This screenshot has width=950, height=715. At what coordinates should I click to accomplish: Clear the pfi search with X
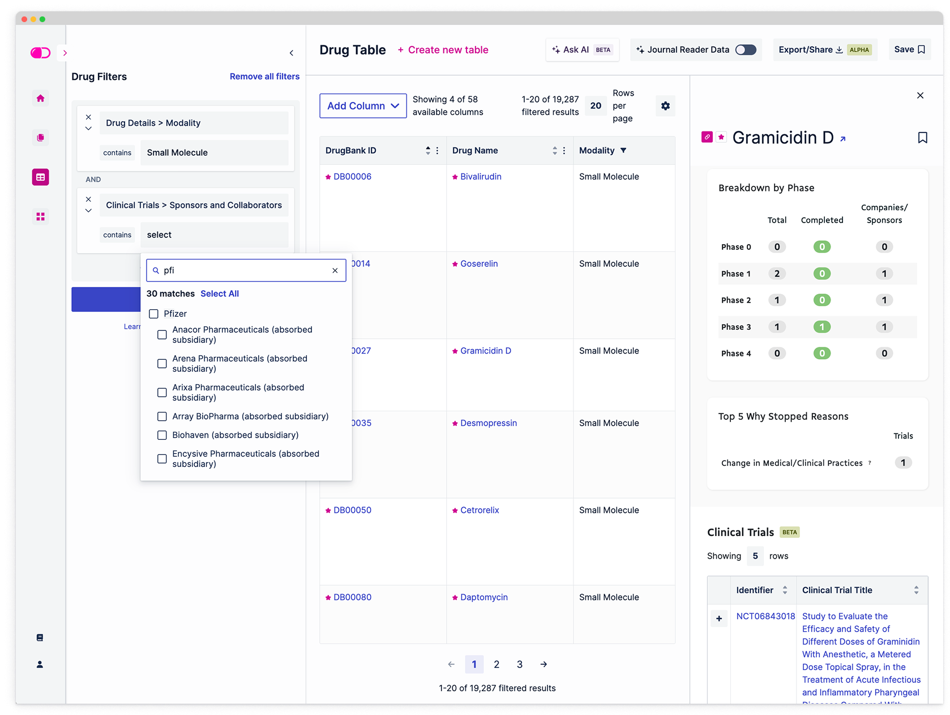(x=335, y=270)
